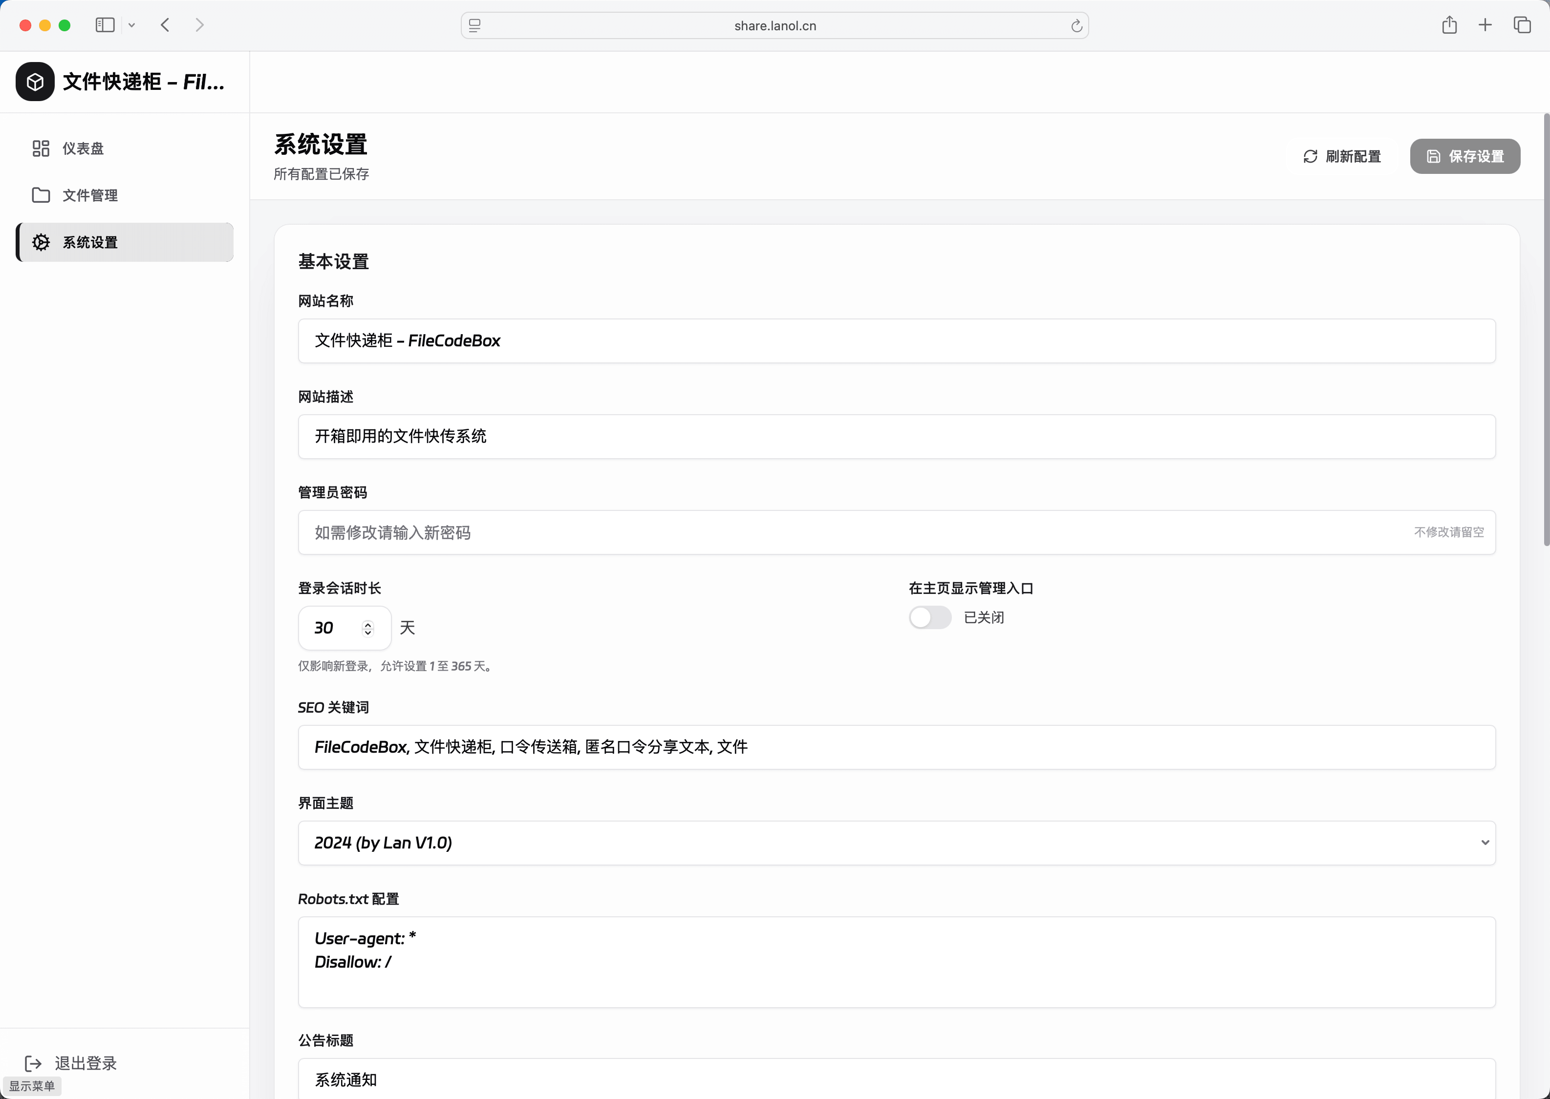Open the 文件管理 file management item
The image size is (1550, 1099).
coord(125,195)
